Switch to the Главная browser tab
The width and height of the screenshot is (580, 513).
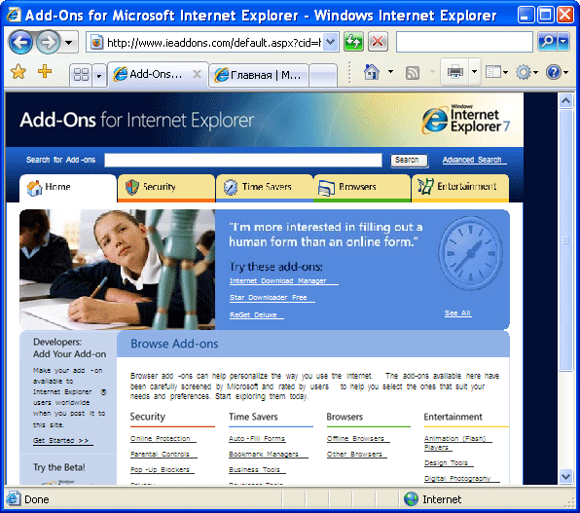[x=259, y=75]
